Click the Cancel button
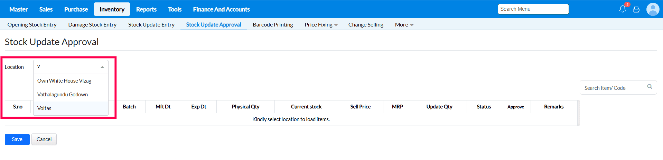This screenshot has height=160, width=663. click(x=44, y=139)
